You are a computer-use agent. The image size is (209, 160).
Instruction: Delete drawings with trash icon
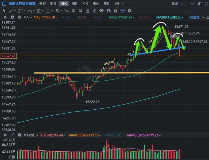coord(116,11)
